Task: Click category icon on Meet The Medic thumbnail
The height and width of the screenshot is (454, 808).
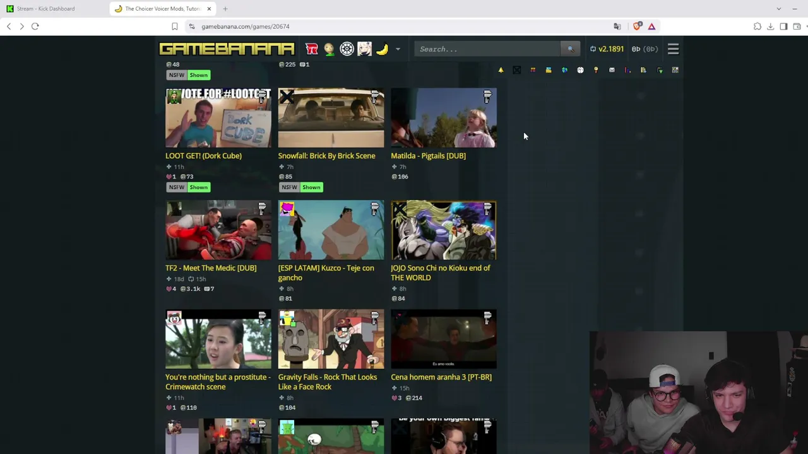Action: [x=262, y=209]
